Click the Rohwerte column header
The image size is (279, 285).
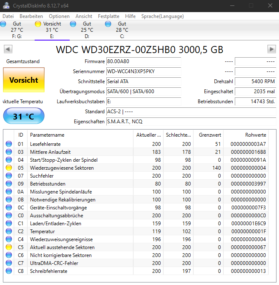click(x=246, y=135)
